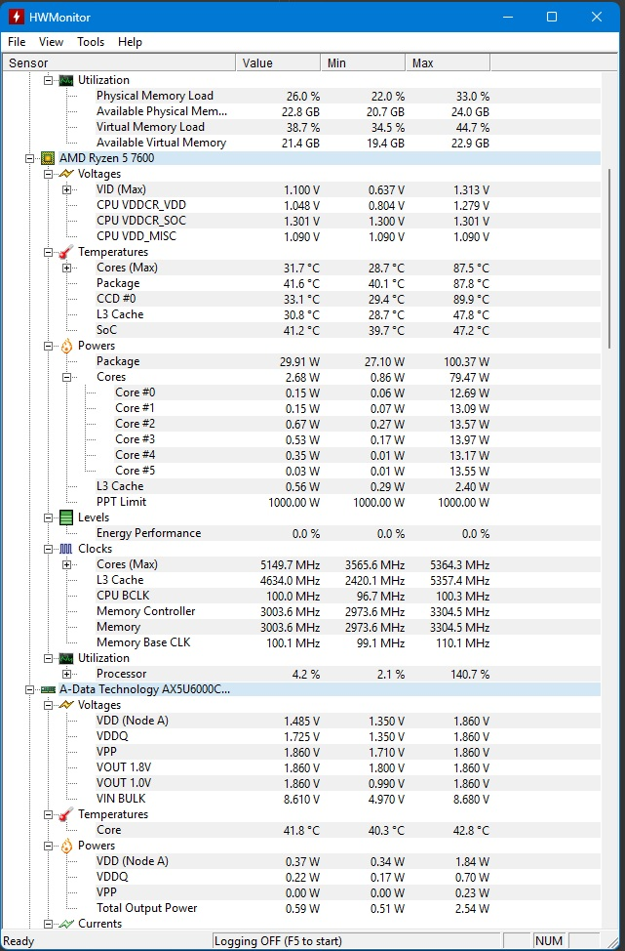Expand the Processor utilization entry
The height and width of the screenshot is (951, 625).
coord(66,674)
